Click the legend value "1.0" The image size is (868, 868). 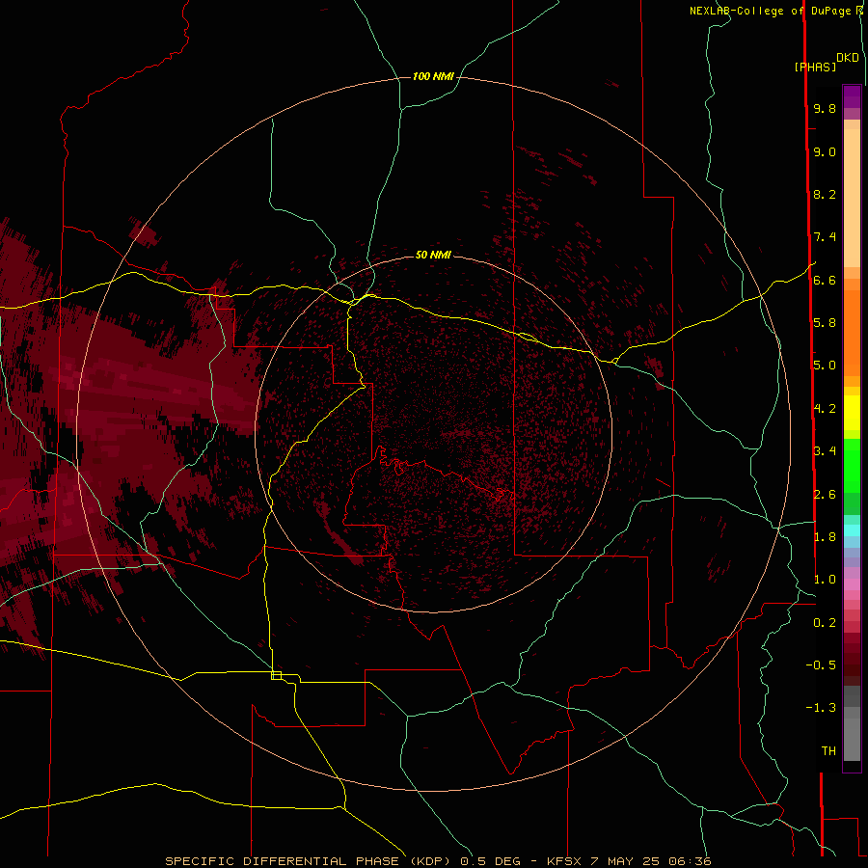pyautogui.click(x=825, y=580)
